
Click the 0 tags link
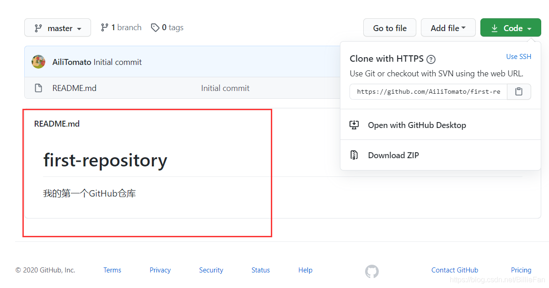coord(167,27)
